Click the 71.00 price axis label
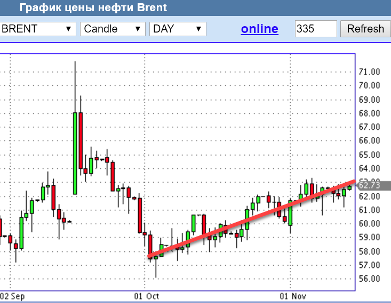Image resolution: width=391 pixels, height=303 pixels. click(369, 72)
